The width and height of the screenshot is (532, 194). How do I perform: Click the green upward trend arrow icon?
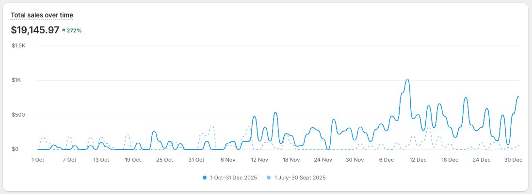pos(64,30)
